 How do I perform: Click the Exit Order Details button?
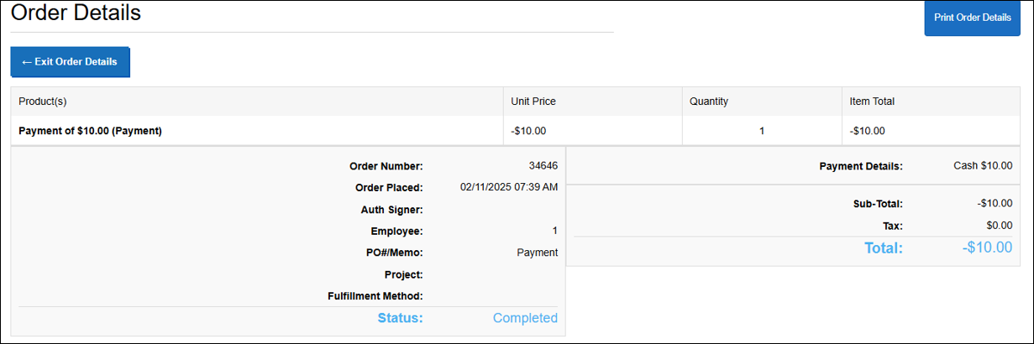[x=70, y=62]
